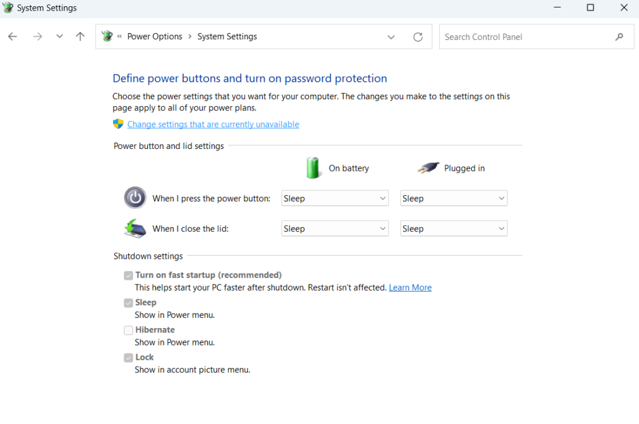Click 'When I close the lid:' label
The image size is (639, 424).
point(190,229)
